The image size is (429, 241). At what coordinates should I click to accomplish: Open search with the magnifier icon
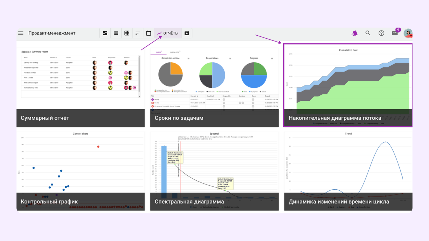click(368, 33)
